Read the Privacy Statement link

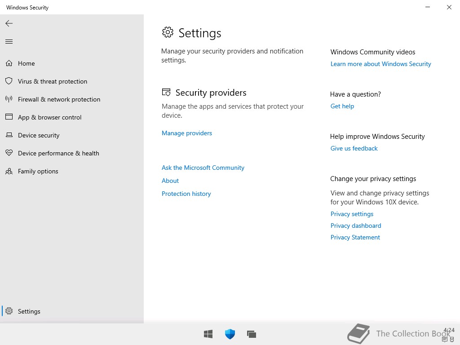pyautogui.click(x=355, y=237)
